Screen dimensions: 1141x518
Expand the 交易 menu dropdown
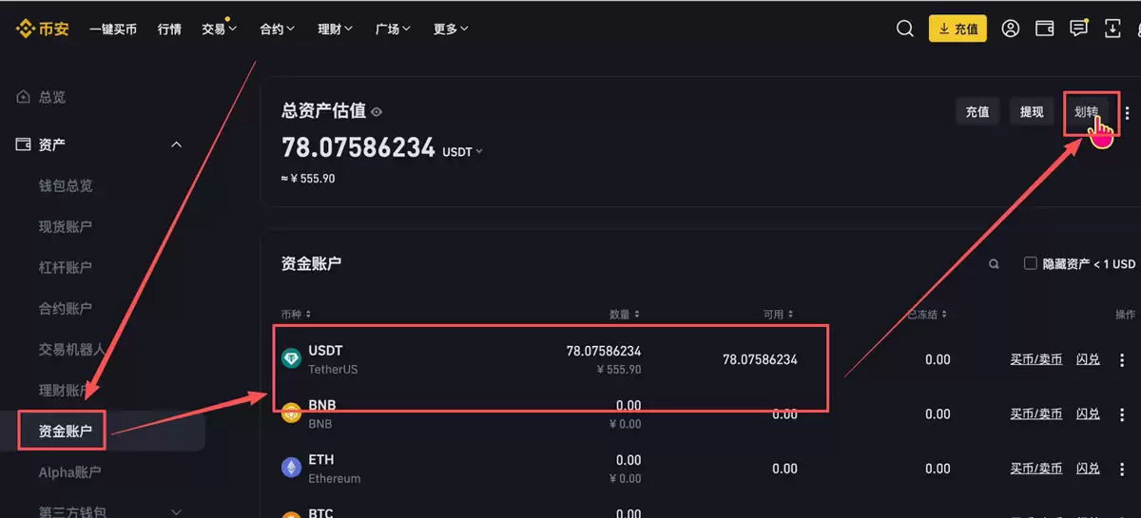[x=219, y=29]
